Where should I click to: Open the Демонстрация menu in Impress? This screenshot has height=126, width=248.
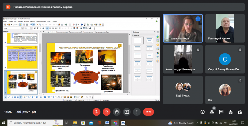[x=41, y=21]
